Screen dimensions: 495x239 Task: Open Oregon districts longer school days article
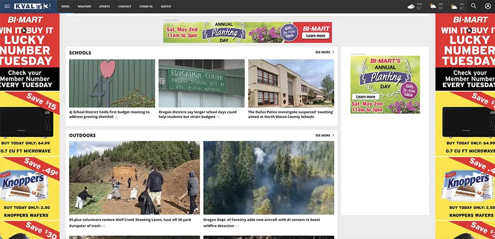pos(197,115)
